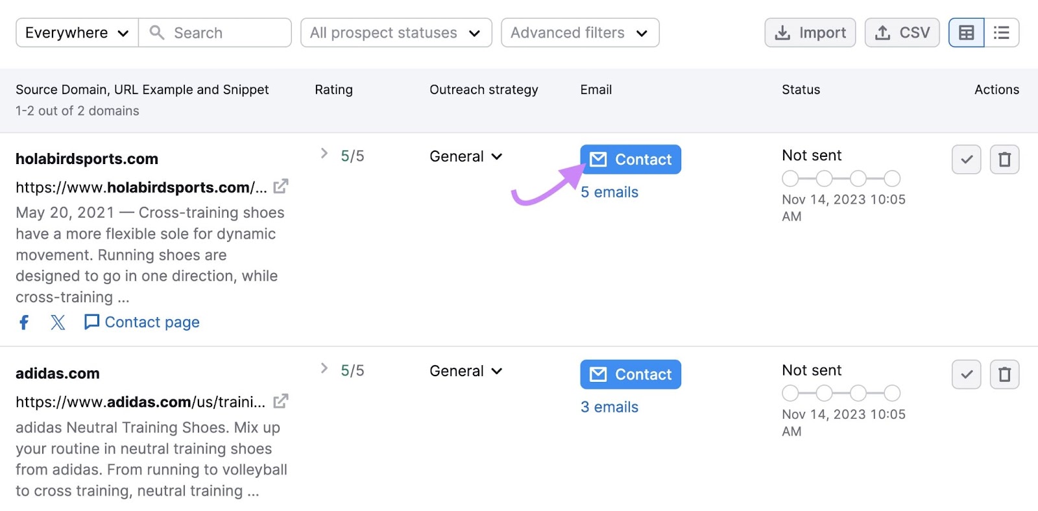Click the 5/5 rating for holabirdsports.com

click(353, 156)
